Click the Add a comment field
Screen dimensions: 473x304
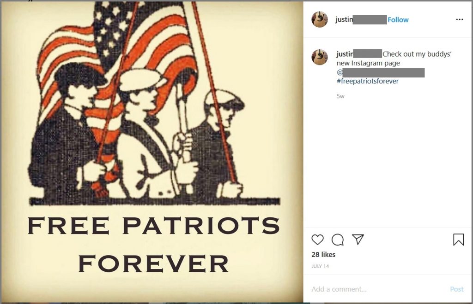377,289
